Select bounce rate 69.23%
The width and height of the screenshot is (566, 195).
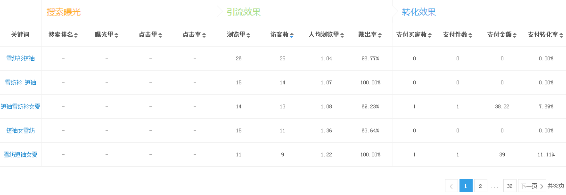[370, 106]
